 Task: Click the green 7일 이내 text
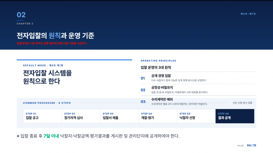pyautogui.click(x=51, y=136)
